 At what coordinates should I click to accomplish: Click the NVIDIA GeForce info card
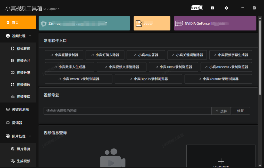pyautogui.click(x=215, y=23)
